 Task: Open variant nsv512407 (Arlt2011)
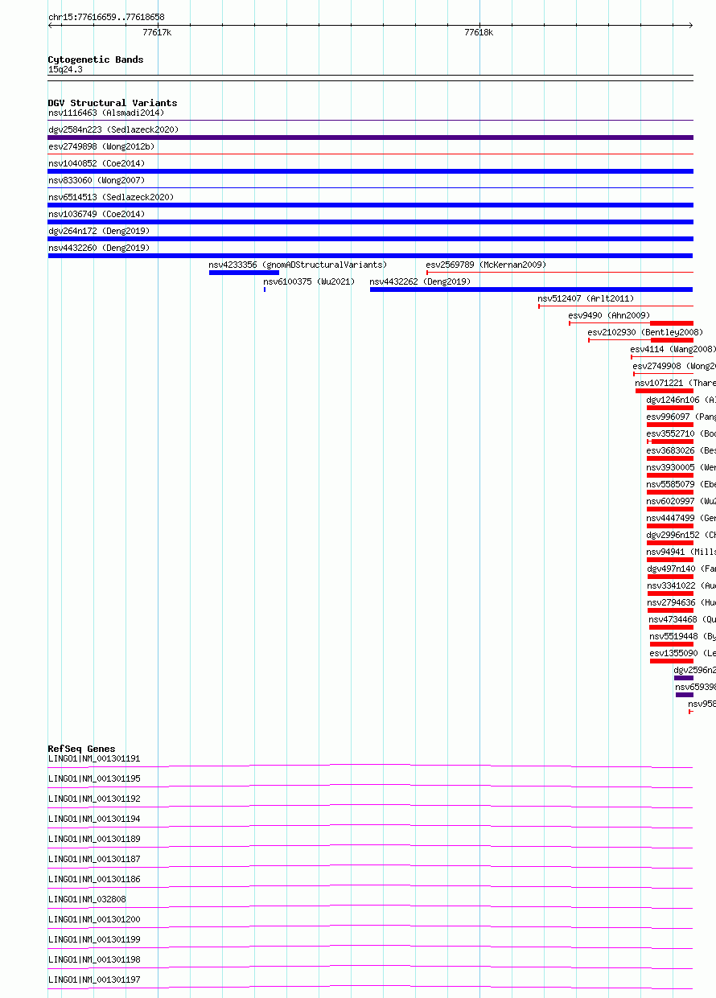pos(586,299)
